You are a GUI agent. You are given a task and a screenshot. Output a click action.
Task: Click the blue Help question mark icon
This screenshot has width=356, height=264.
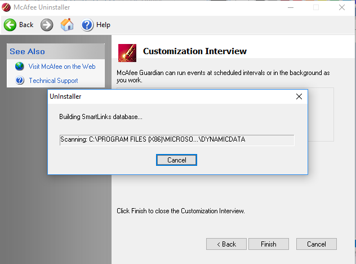point(87,25)
